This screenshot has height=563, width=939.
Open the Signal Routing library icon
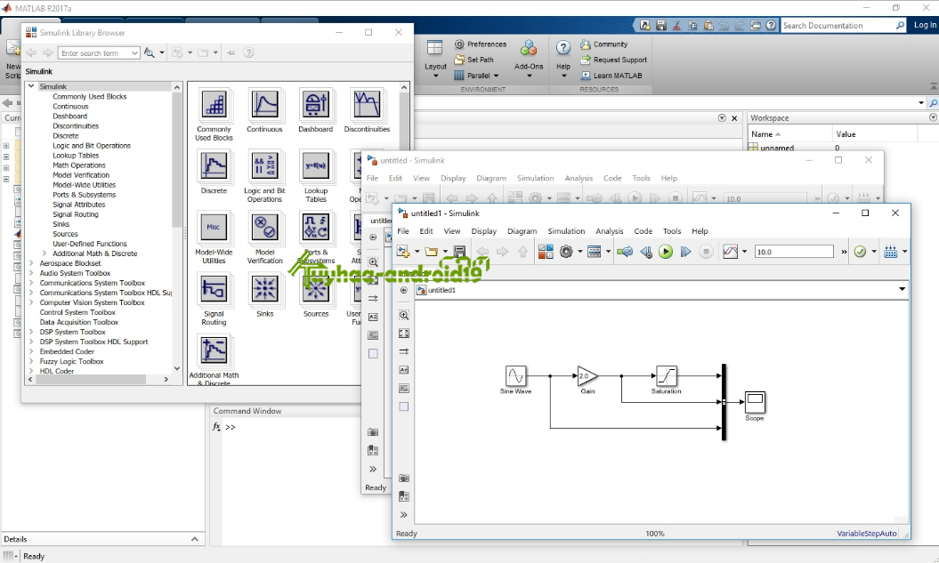pyautogui.click(x=214, y=290)
